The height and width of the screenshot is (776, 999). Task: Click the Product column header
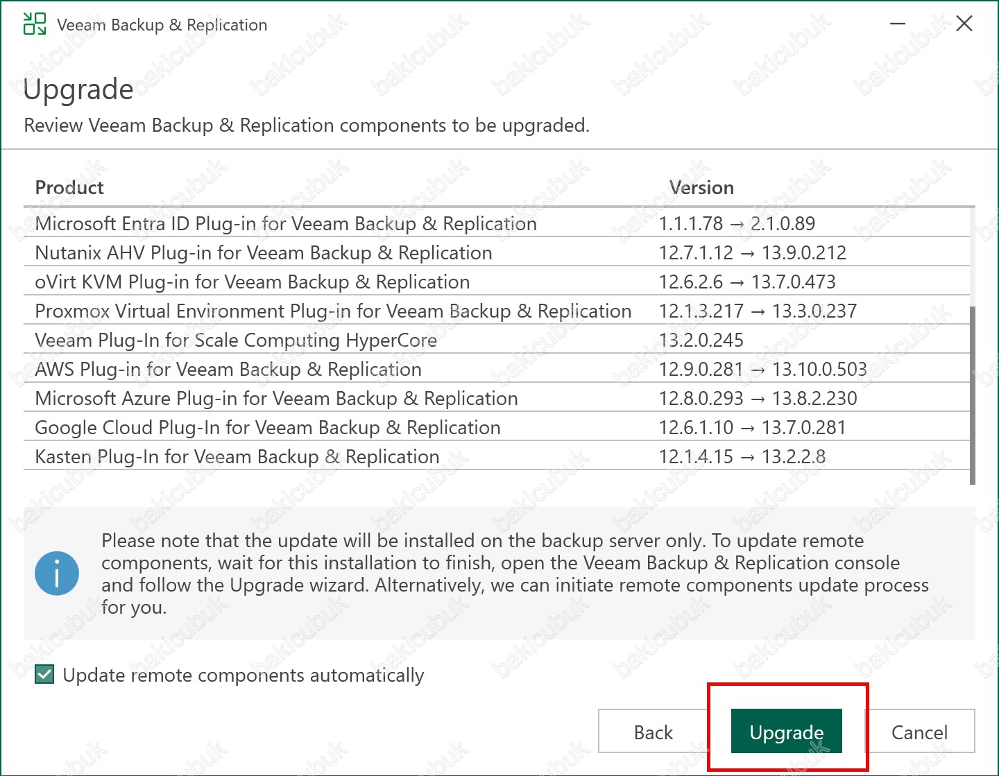click(69, 188)
